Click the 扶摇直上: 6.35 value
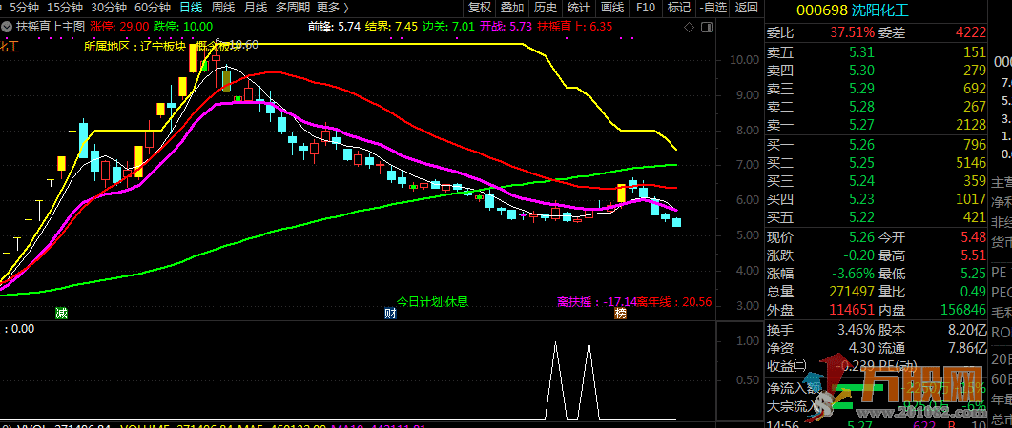Screen dimensions: 1012x428 [575, 27]
